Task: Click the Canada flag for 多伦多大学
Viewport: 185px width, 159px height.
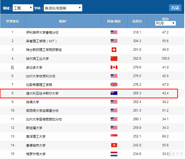Action: click(114, 67)
